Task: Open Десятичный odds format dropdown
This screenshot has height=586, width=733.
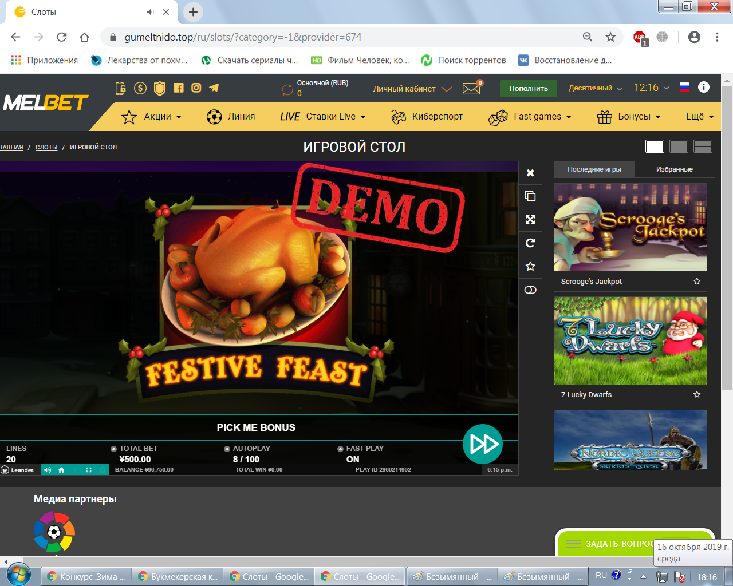Action: coord(596,88)
